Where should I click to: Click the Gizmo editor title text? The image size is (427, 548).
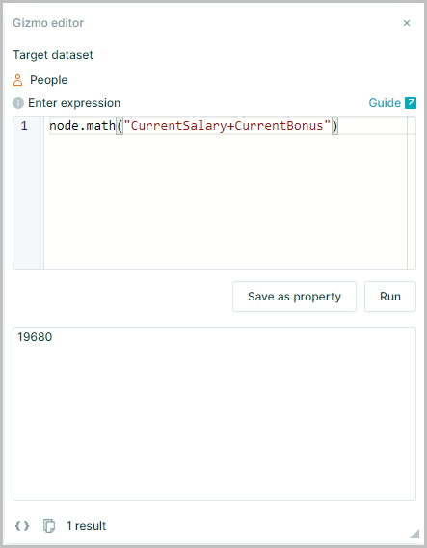click(48, 23)
